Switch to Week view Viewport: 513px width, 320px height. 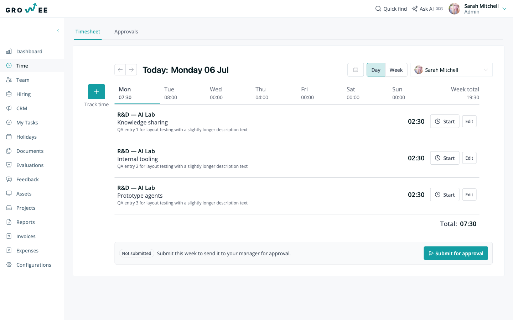pyautogui.click(x=396, y=70)
